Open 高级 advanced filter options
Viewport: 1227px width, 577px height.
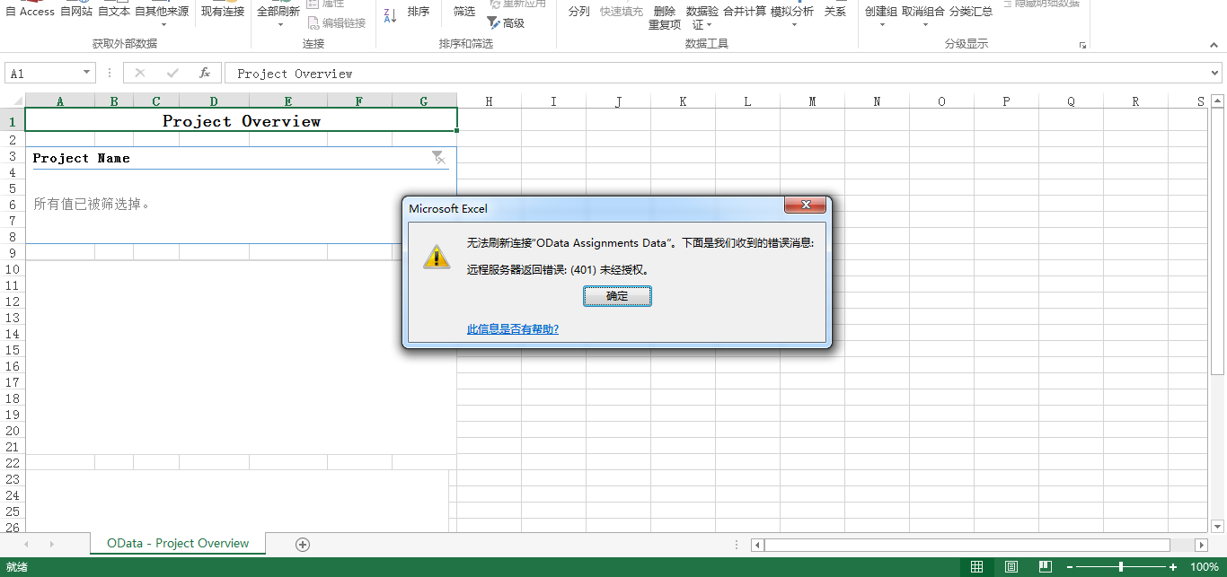tap(506, 22)
